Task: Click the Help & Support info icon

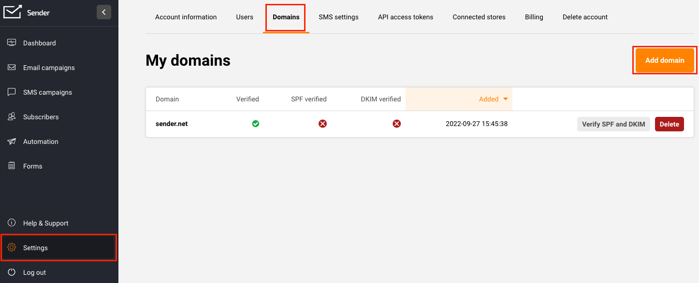Action: coord(12,223)
